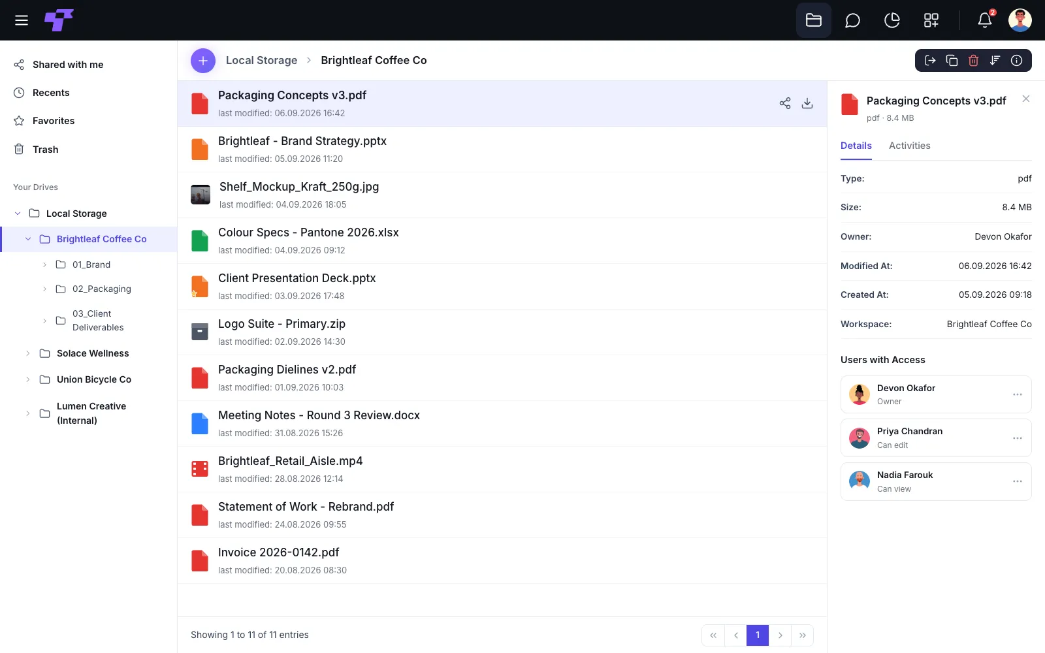Click Local Storage breadcrumb link
Screen dimensions: 1045x653
[261, 61]
